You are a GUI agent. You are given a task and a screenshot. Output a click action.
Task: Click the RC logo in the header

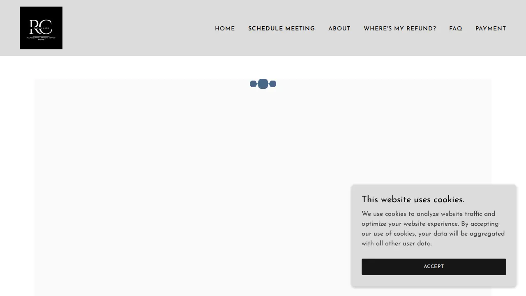(41, 28)
